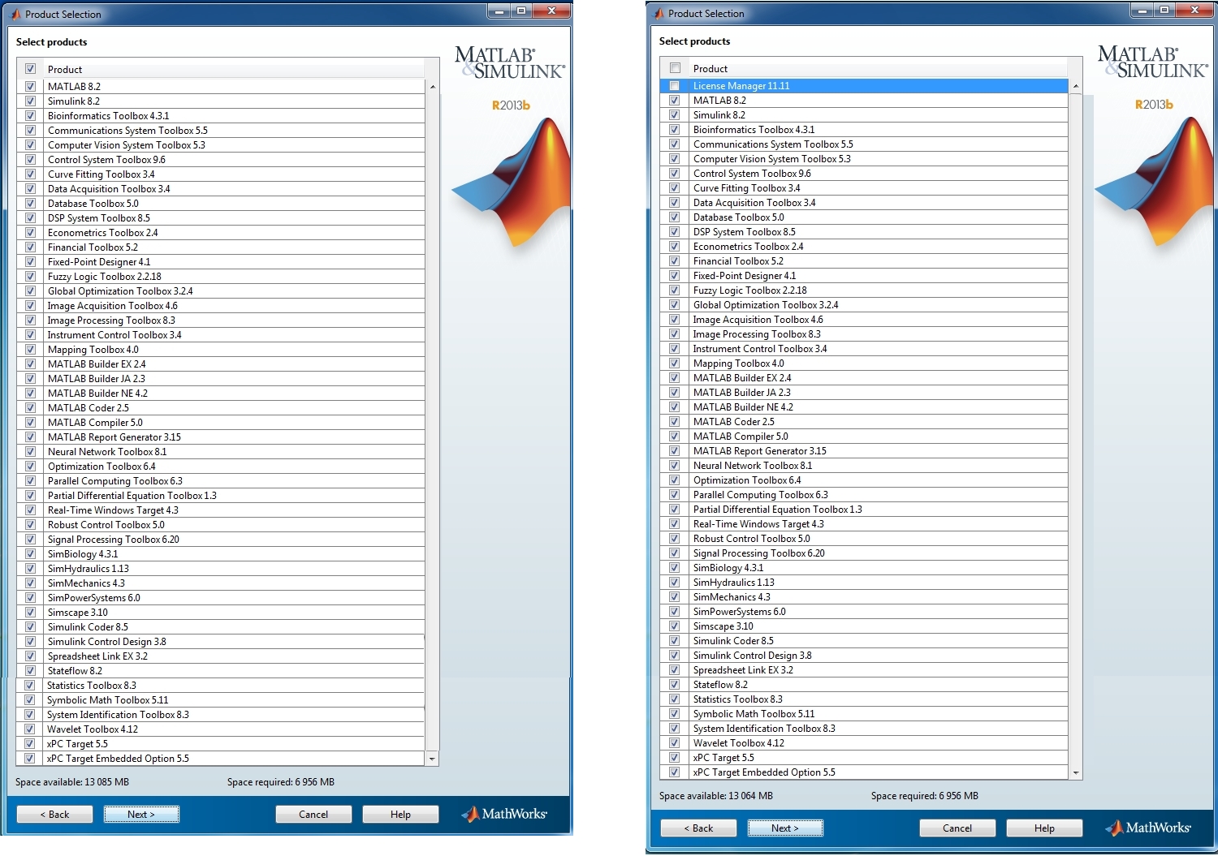Select MATLAB Report Generator 3.15 in left window
This screenshot has width=1218, height=856.
(221, 437)
